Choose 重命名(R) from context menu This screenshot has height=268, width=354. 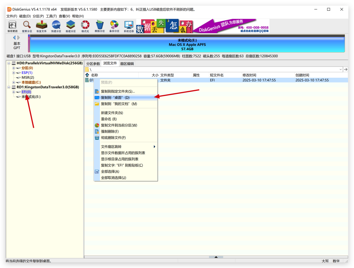tap(126, 119)
